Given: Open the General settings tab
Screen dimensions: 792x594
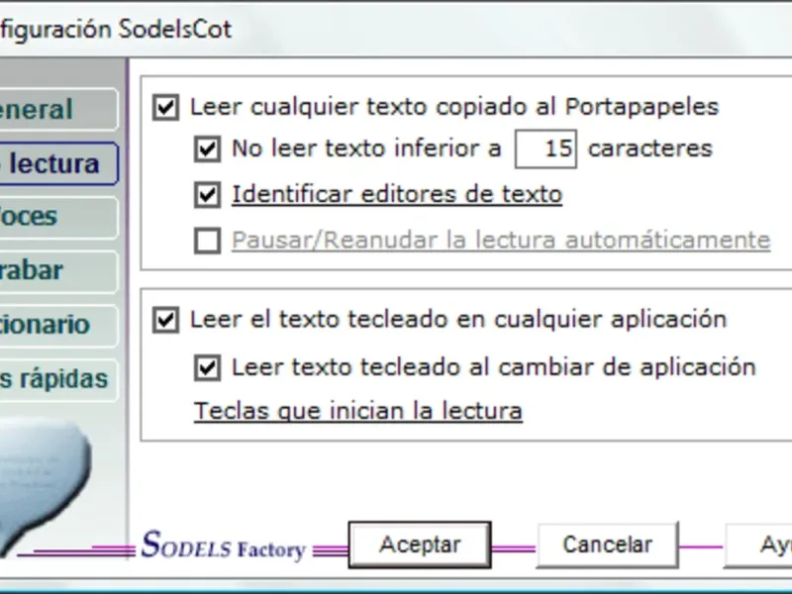Looking at the screenshot, I should (58, 110).
